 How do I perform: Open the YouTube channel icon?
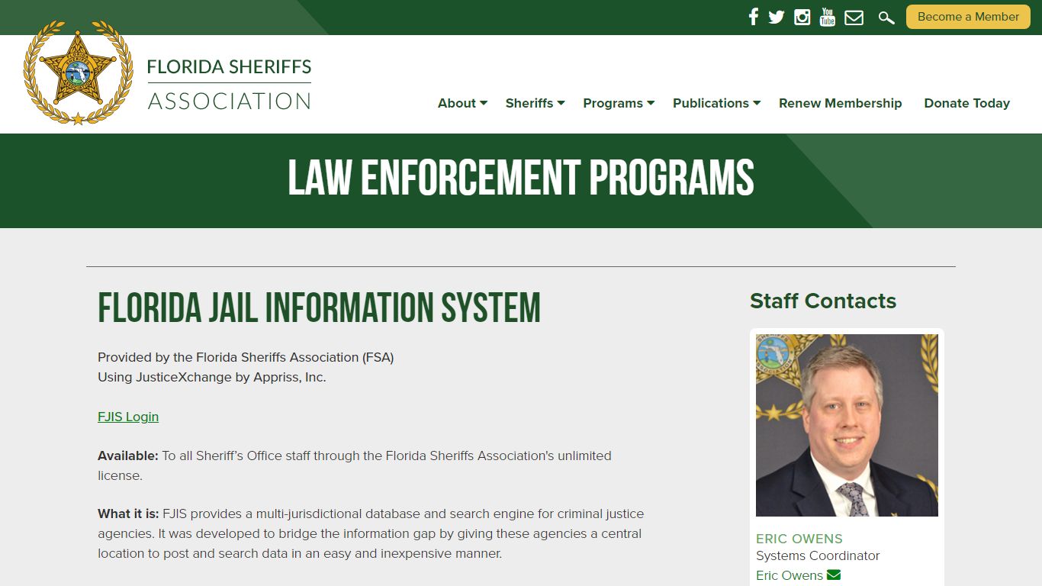[x=828, y=17]
